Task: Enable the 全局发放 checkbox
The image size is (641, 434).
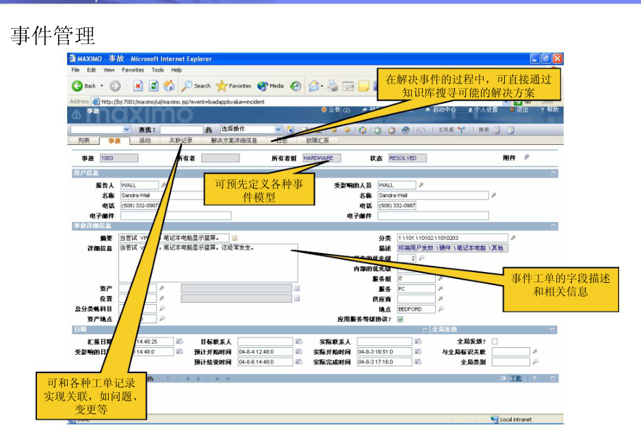Action: [x=495, y=341]
